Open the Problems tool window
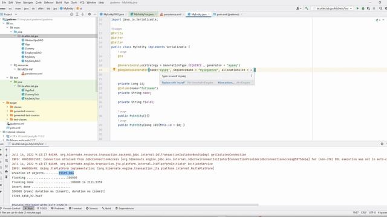This screenshot has height=217, width=387. click(x=58, y=209)
